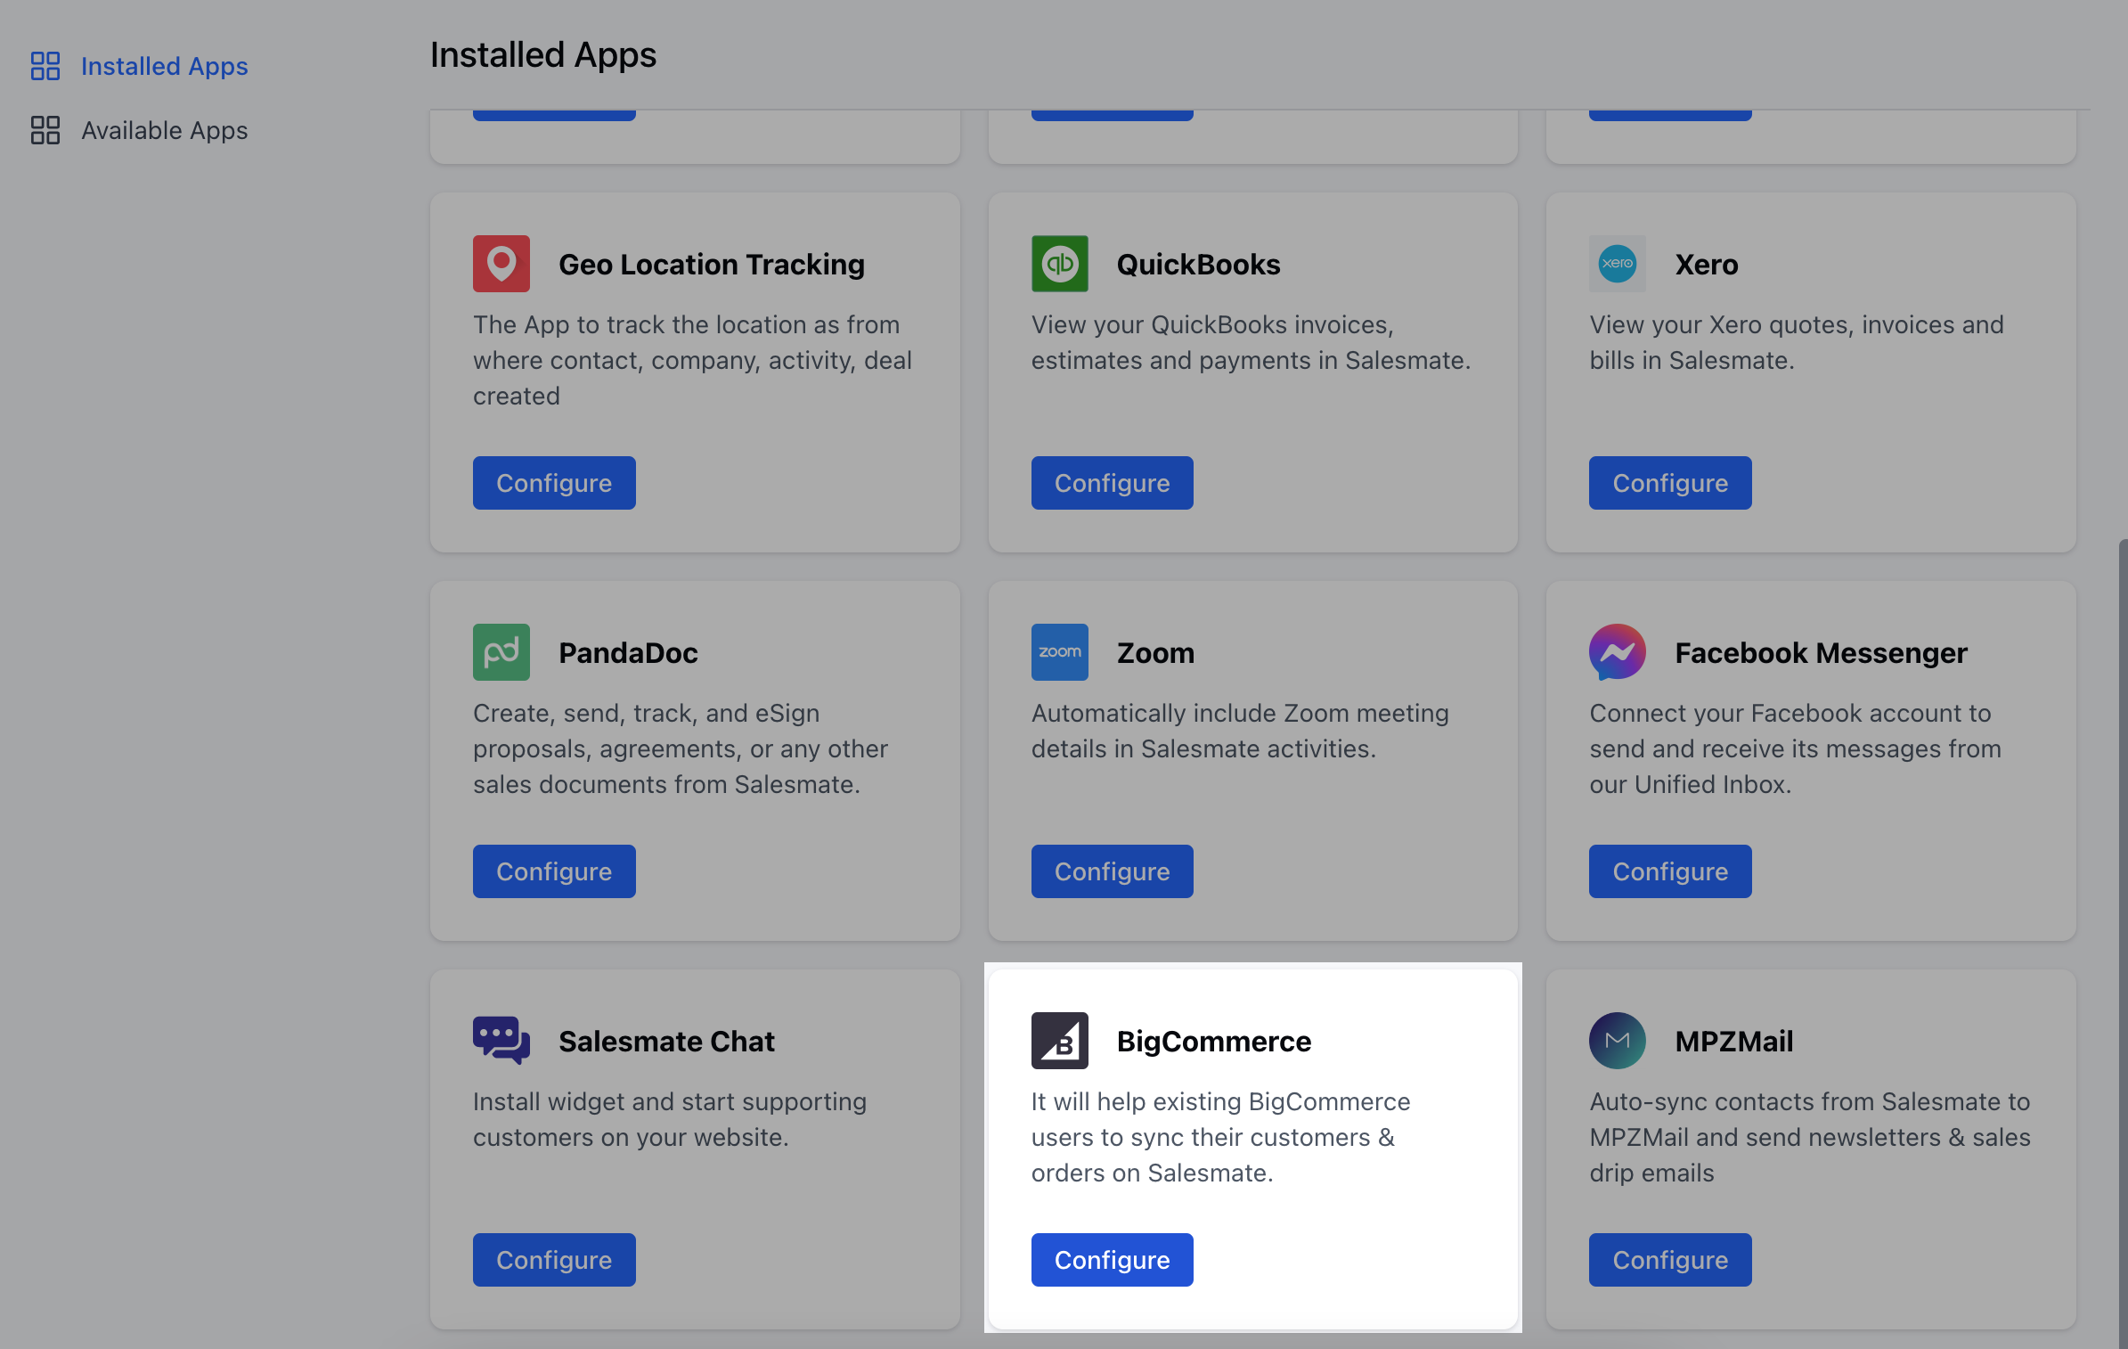Configure the BigCommerce integration

point(1112,1259)
